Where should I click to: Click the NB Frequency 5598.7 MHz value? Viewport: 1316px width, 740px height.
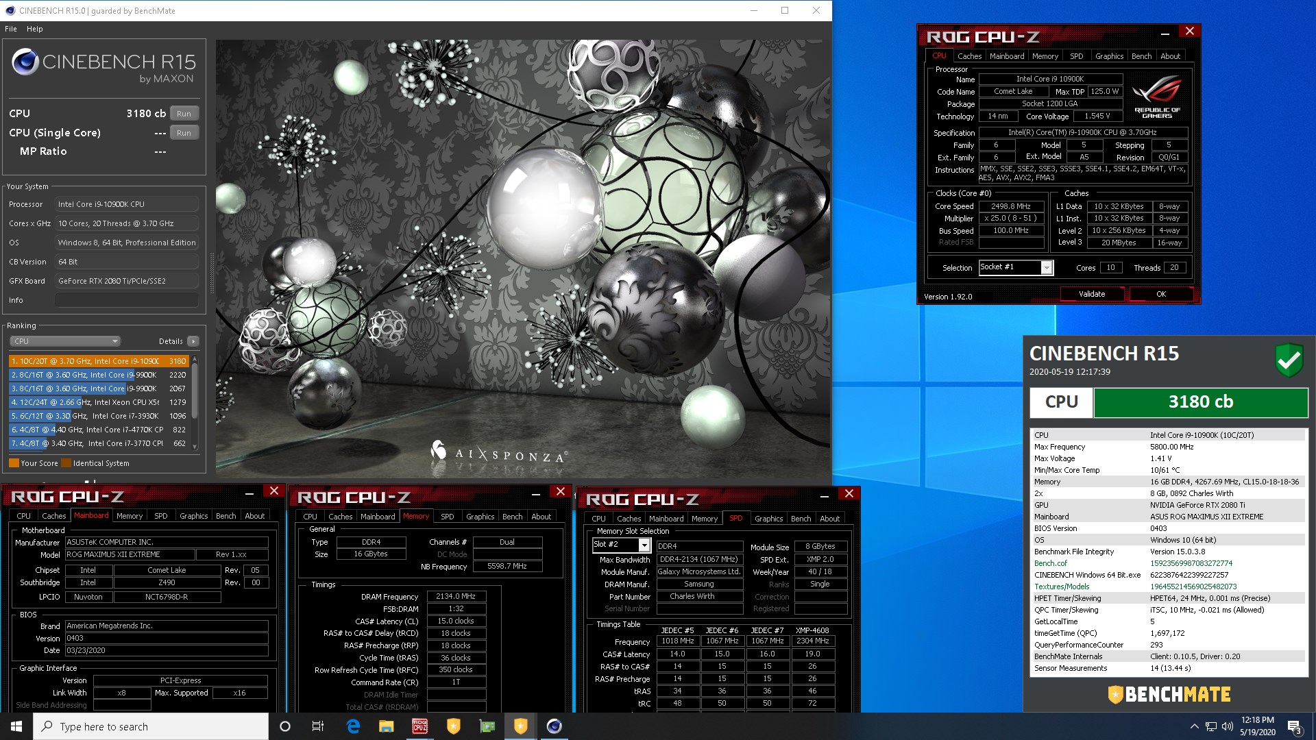[x=507, y=567]
